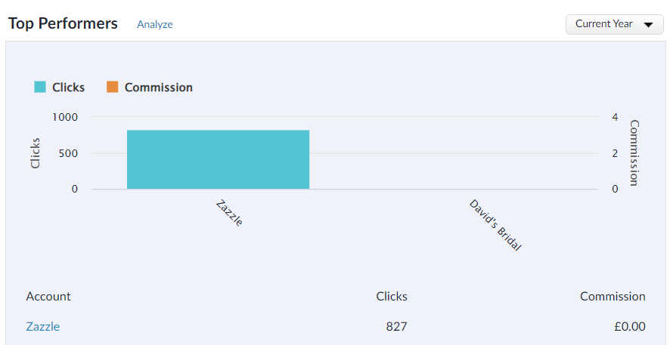Click the Top Performers heading

coord(63,23)
